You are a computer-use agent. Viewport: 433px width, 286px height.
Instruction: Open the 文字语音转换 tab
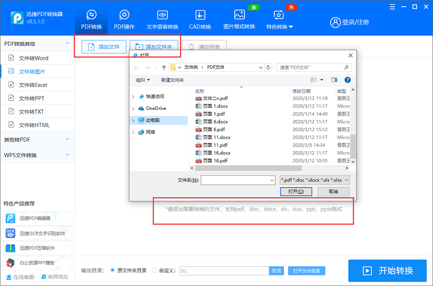[163, 20]
